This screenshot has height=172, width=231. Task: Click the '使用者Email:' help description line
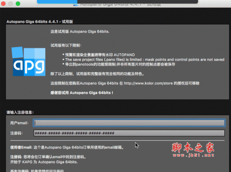coord(67,147)
